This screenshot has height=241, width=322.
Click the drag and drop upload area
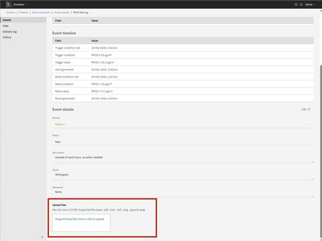tap(81, 223)
